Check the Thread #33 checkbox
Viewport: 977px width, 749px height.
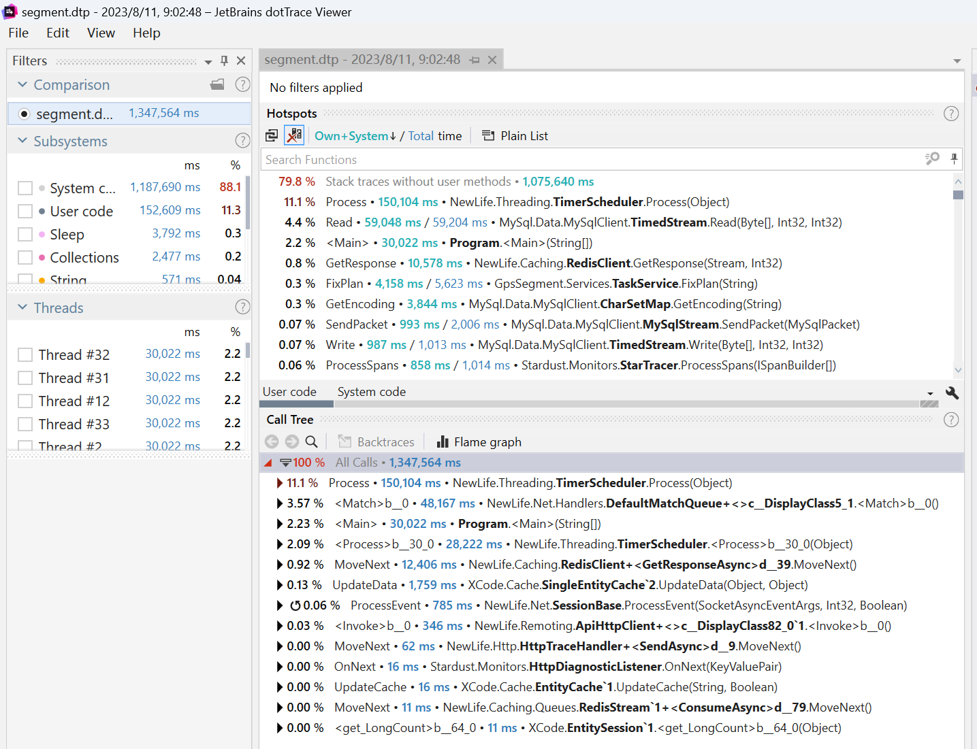click(x=25, y=424)
